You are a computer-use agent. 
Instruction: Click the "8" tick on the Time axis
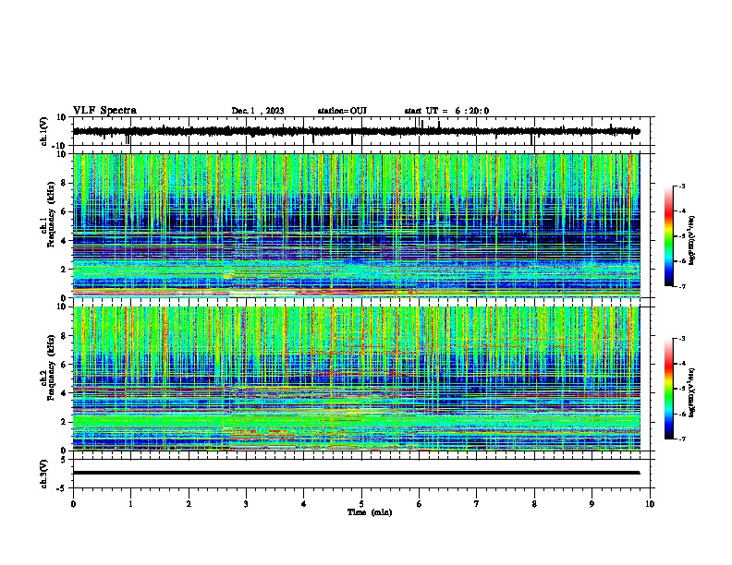pos(534,504)
